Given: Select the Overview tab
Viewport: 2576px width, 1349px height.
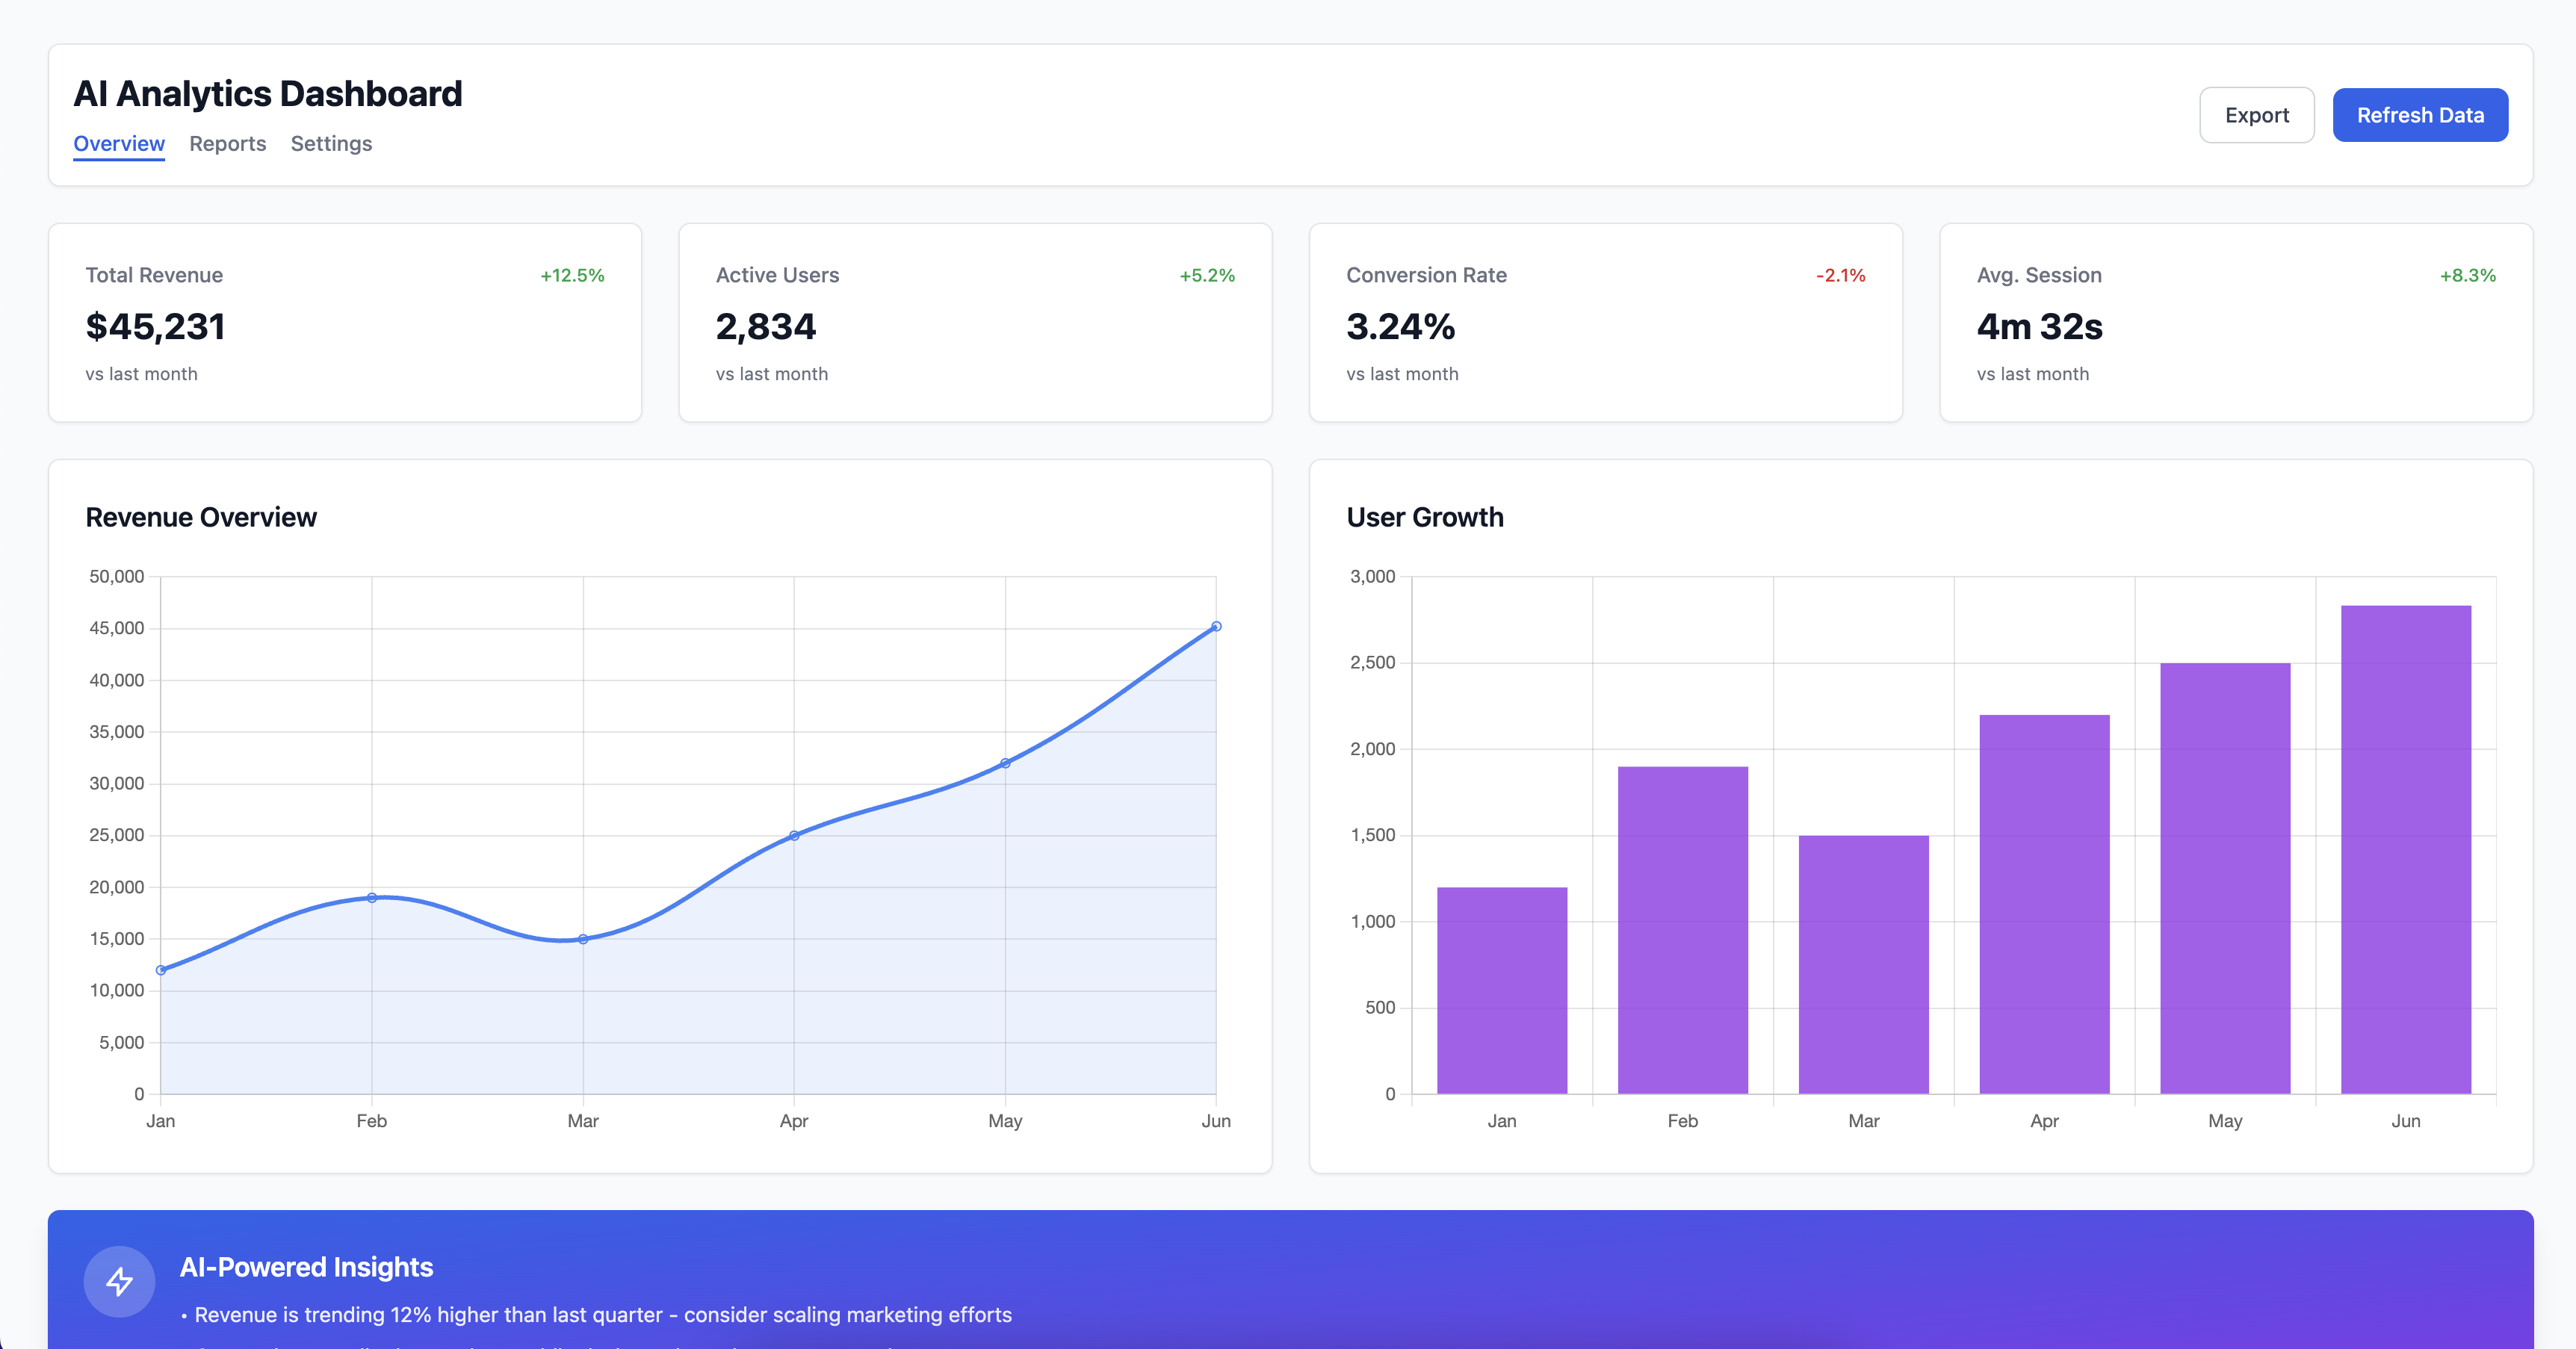Looking at the screenshot, I should pos(118,143).
